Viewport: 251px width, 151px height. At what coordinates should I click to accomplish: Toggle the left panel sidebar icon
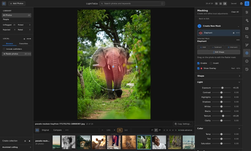point(4,3)
